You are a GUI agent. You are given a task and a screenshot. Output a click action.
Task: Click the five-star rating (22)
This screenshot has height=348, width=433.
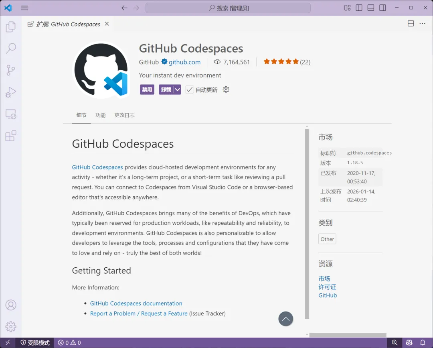[x=287, y=62]
